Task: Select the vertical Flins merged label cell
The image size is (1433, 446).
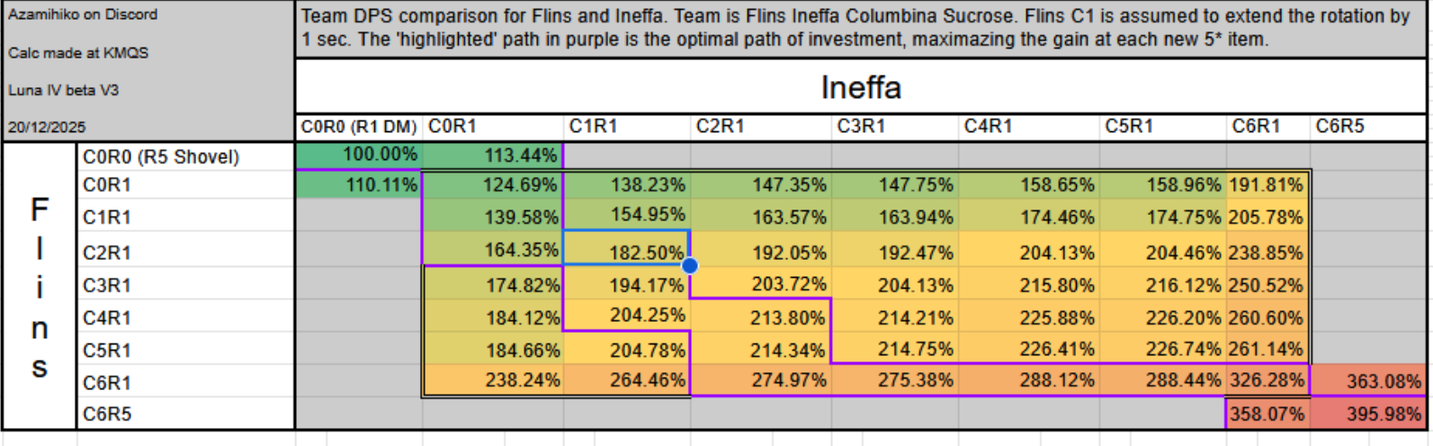Action: pyautogui.click(x=40, y=286)
